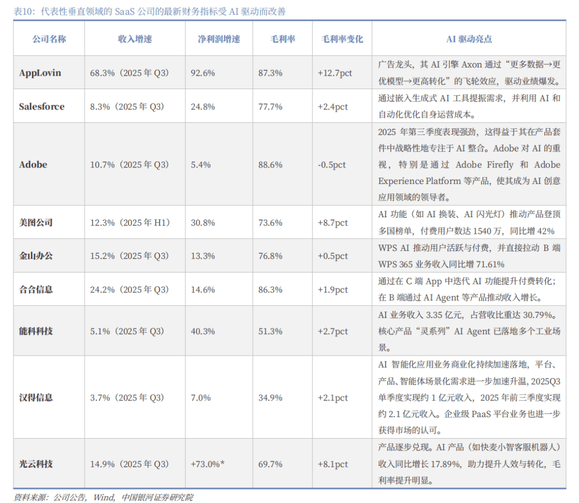
Task: Click the 汉得信息 row label
Action: click(x=36, y=397)
